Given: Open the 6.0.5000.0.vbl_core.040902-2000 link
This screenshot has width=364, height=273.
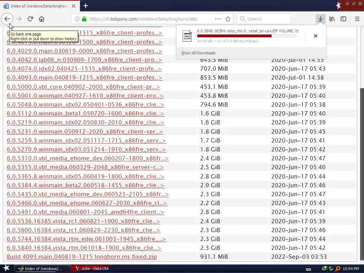Looking at the screenshot, I should pyautogui.click(x=83, y=87).
